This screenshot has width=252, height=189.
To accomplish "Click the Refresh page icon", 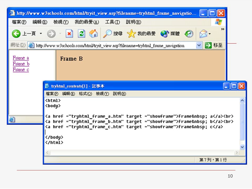I will [81, 34].
